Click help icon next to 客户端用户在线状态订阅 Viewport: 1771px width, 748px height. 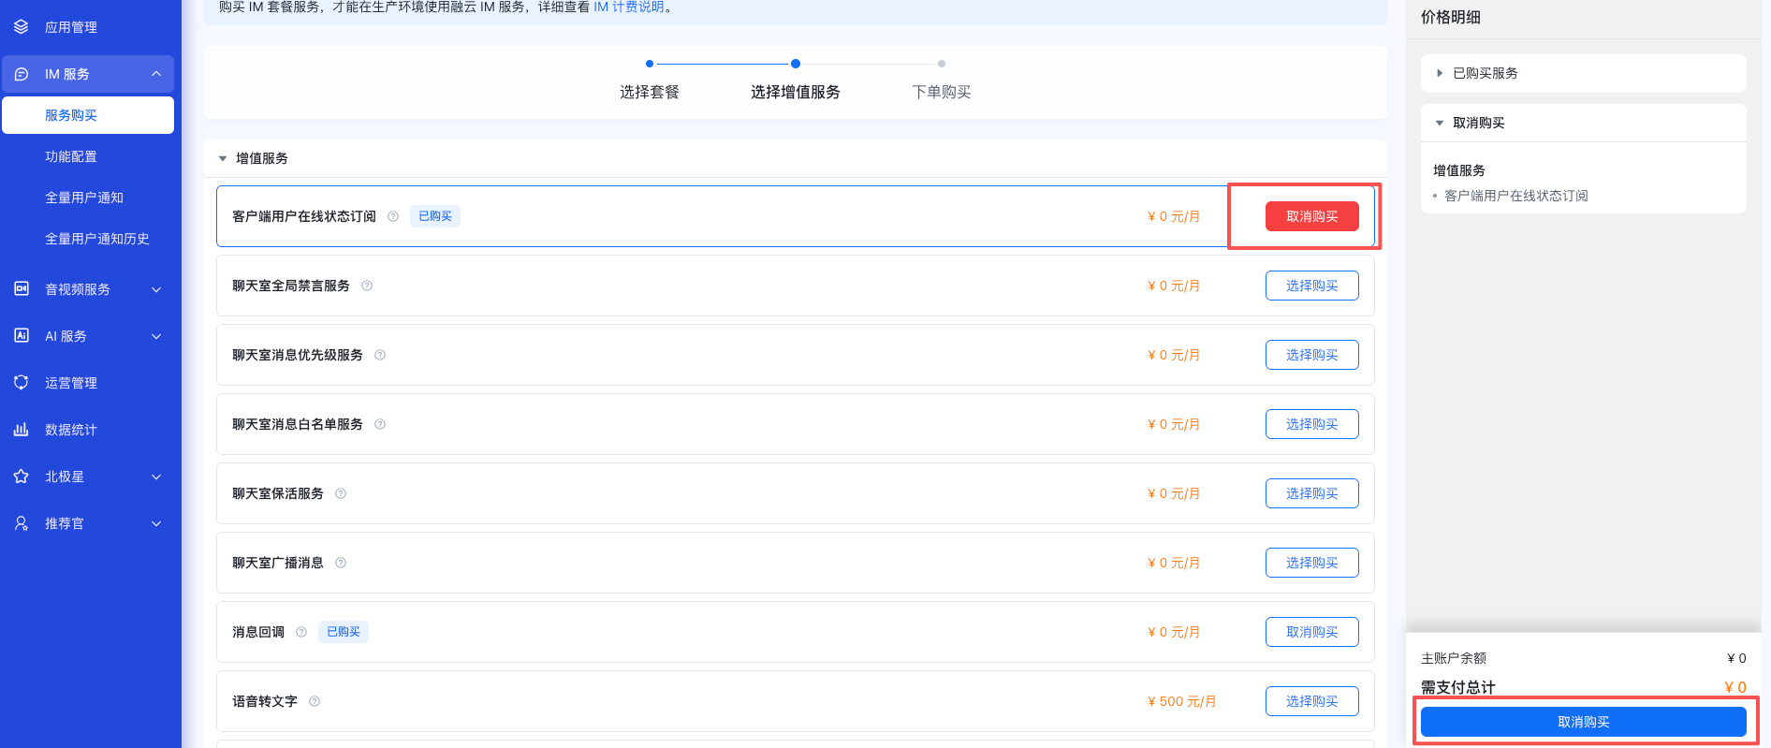393,216
